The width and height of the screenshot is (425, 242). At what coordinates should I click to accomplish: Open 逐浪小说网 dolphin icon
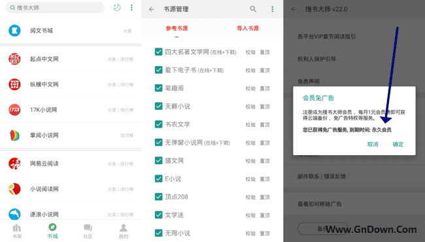pyautogui.click(x=14, y=214)
